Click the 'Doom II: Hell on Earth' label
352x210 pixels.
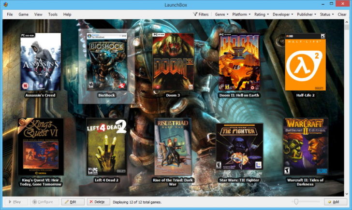coord(239,95)
